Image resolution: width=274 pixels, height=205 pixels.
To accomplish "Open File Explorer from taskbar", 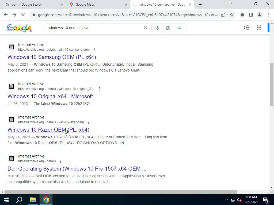I will click(x=33, y=200).
